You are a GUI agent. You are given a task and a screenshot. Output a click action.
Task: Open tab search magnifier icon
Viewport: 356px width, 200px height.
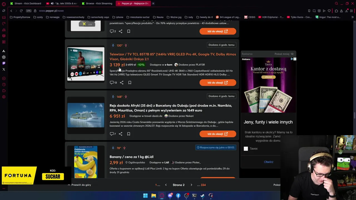click(336, 3)
